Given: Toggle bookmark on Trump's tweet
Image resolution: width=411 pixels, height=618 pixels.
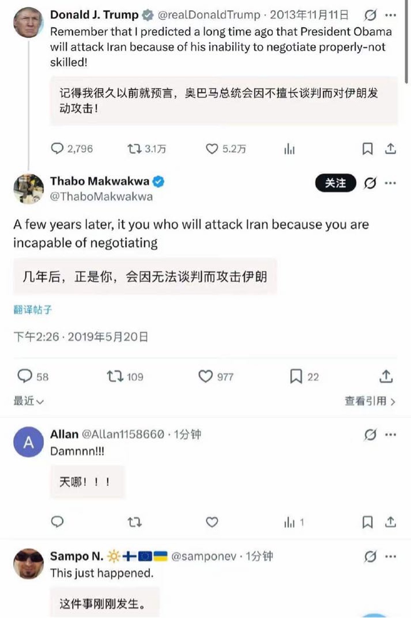Looking at the screenshot, I should (367, 149).
